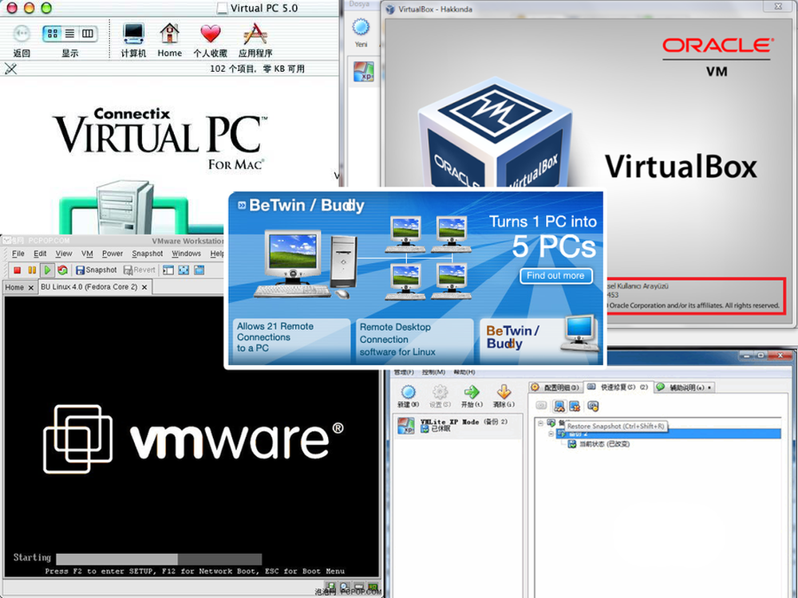
Task: Click the BeTwin / Buddy logo panel
Action: 539,340
